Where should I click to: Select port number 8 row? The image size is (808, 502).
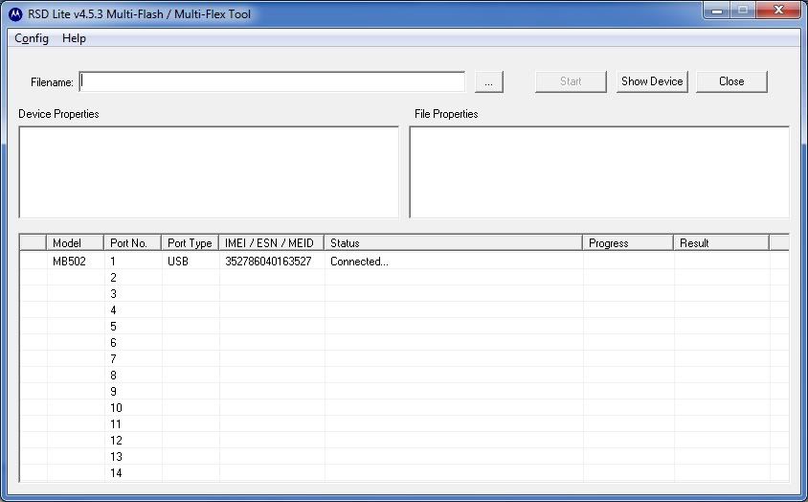(x=405, y=376)
